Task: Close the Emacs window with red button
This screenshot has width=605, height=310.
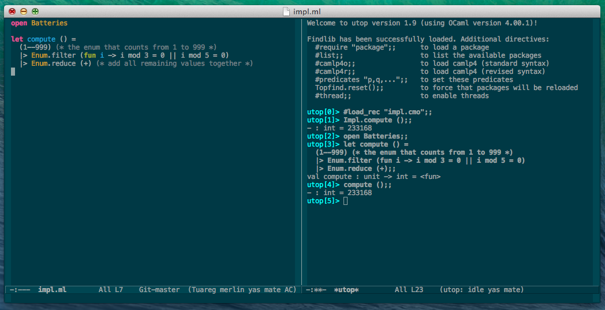Action: [x=12, y=11]
